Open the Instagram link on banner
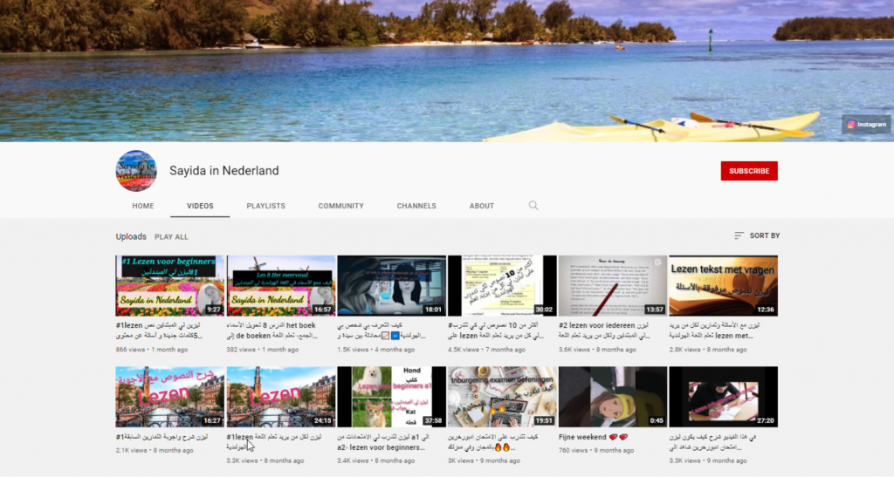Image resolution: width=894 pixels, height=477 pixels. [867, 125]
